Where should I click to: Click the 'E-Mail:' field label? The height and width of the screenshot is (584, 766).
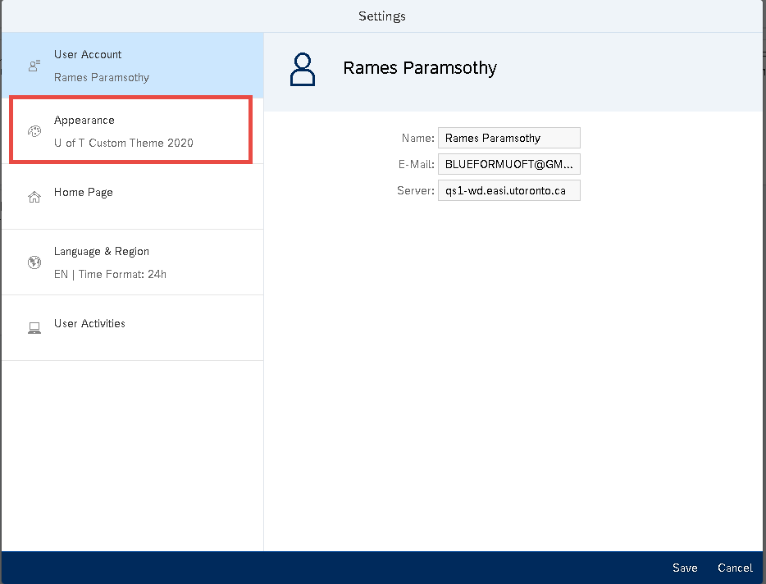point(417,164)
